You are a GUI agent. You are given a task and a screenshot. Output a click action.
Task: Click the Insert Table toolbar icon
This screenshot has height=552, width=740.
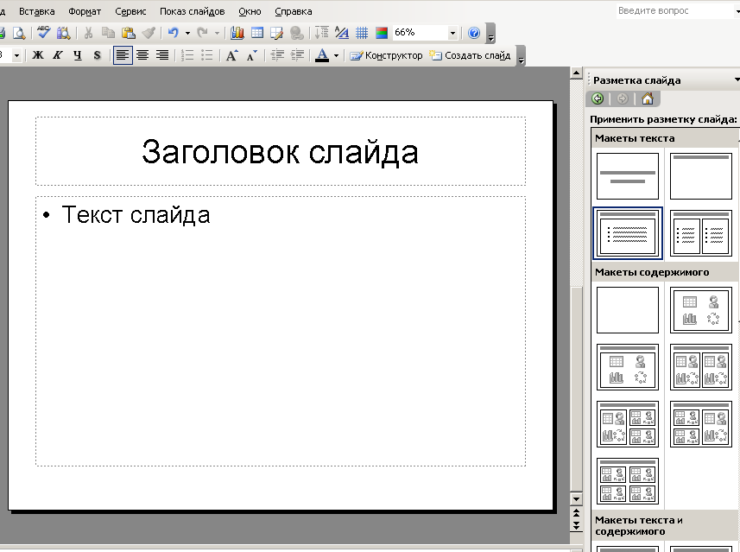coord(256,33)
